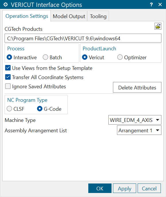Click the ProductLaunch group heading
Viewport: 166px width, 197px height.
pyautogui.click(x=99, y=49)
